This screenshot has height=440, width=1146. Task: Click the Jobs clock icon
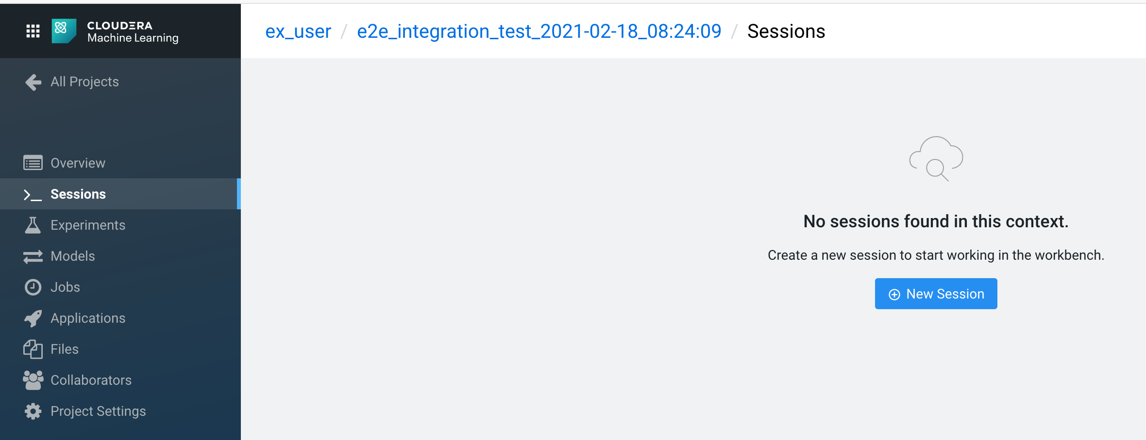33,287
